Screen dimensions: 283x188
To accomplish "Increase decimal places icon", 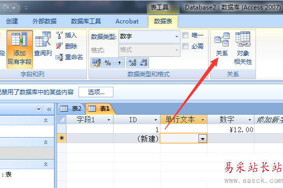I will pyautogui.click(x=132, y=63).
